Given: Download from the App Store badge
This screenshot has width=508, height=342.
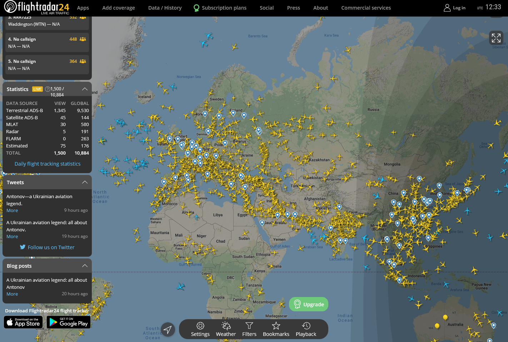Looking at the screenshot, I should pos(23,322).
